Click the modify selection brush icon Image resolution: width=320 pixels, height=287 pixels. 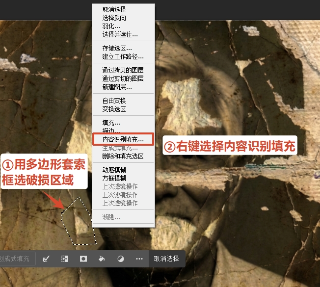(x=47, y=259)
